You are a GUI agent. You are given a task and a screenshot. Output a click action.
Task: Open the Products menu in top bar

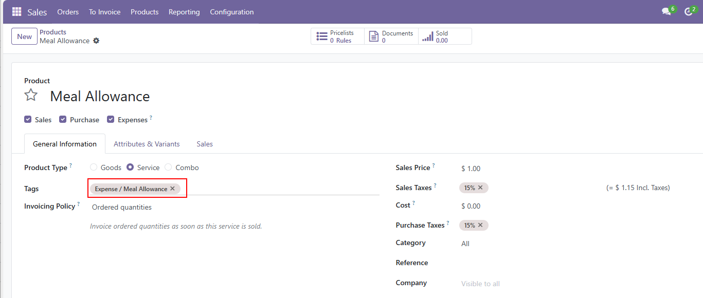tap(145, 12)
